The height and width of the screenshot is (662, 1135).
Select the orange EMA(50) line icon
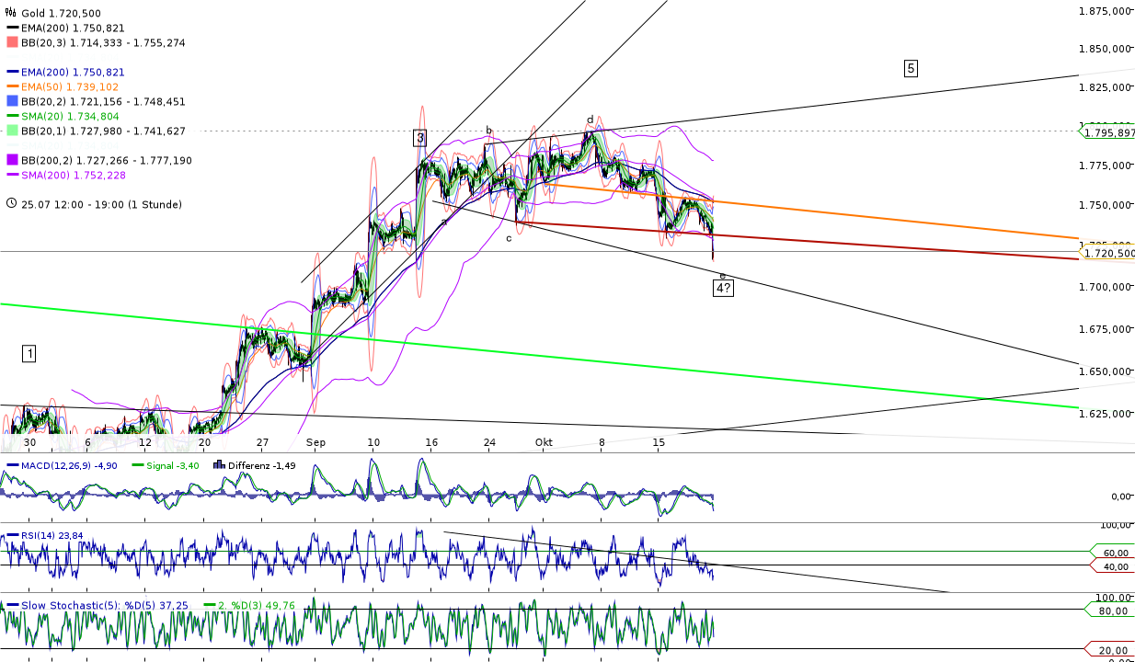[11, 86]
